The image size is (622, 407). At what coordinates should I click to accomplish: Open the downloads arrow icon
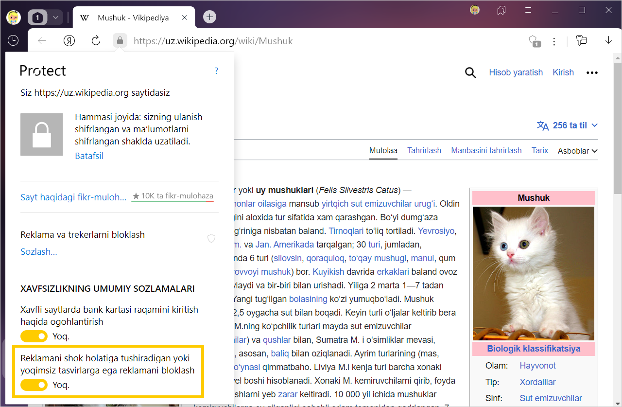coord(608,41)
